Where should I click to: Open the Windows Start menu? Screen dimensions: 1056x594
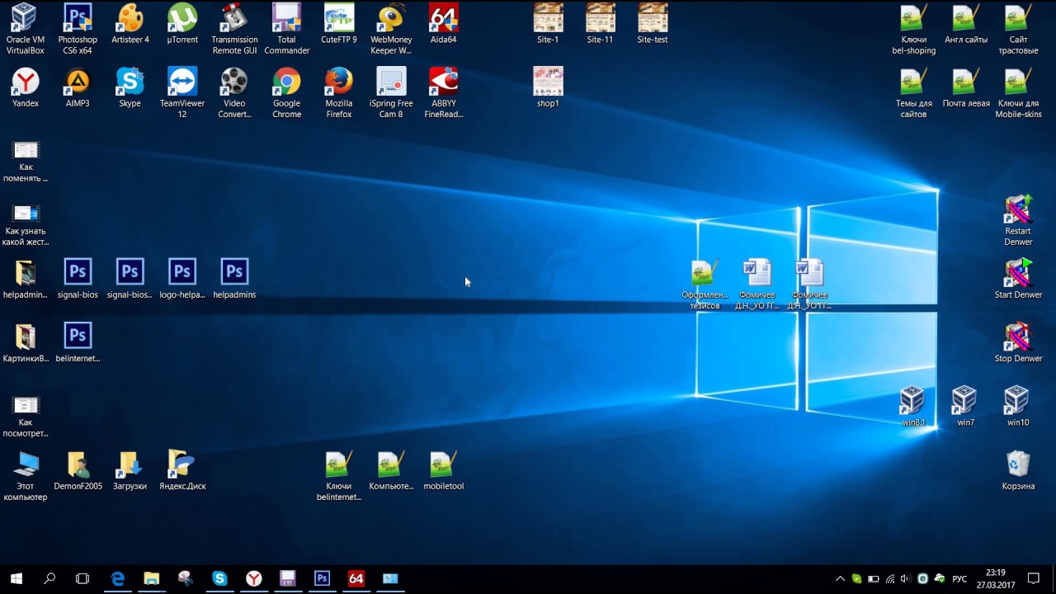pos(16,578)
